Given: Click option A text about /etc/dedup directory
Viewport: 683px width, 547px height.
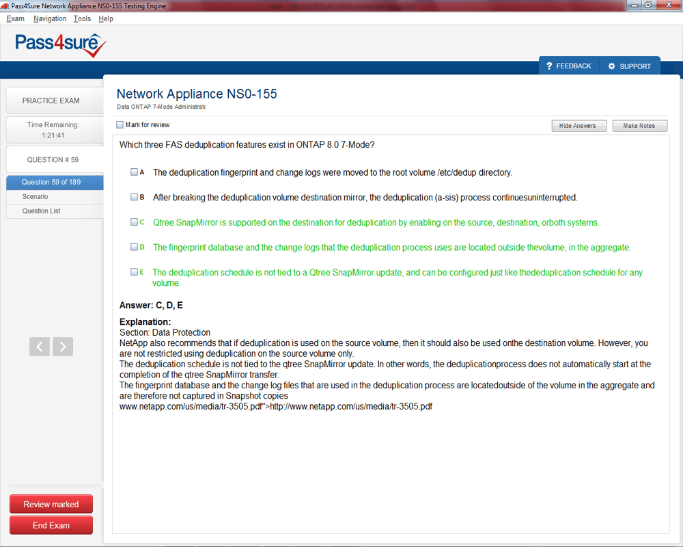Looking at the screenshot, I should coord(333,172).
